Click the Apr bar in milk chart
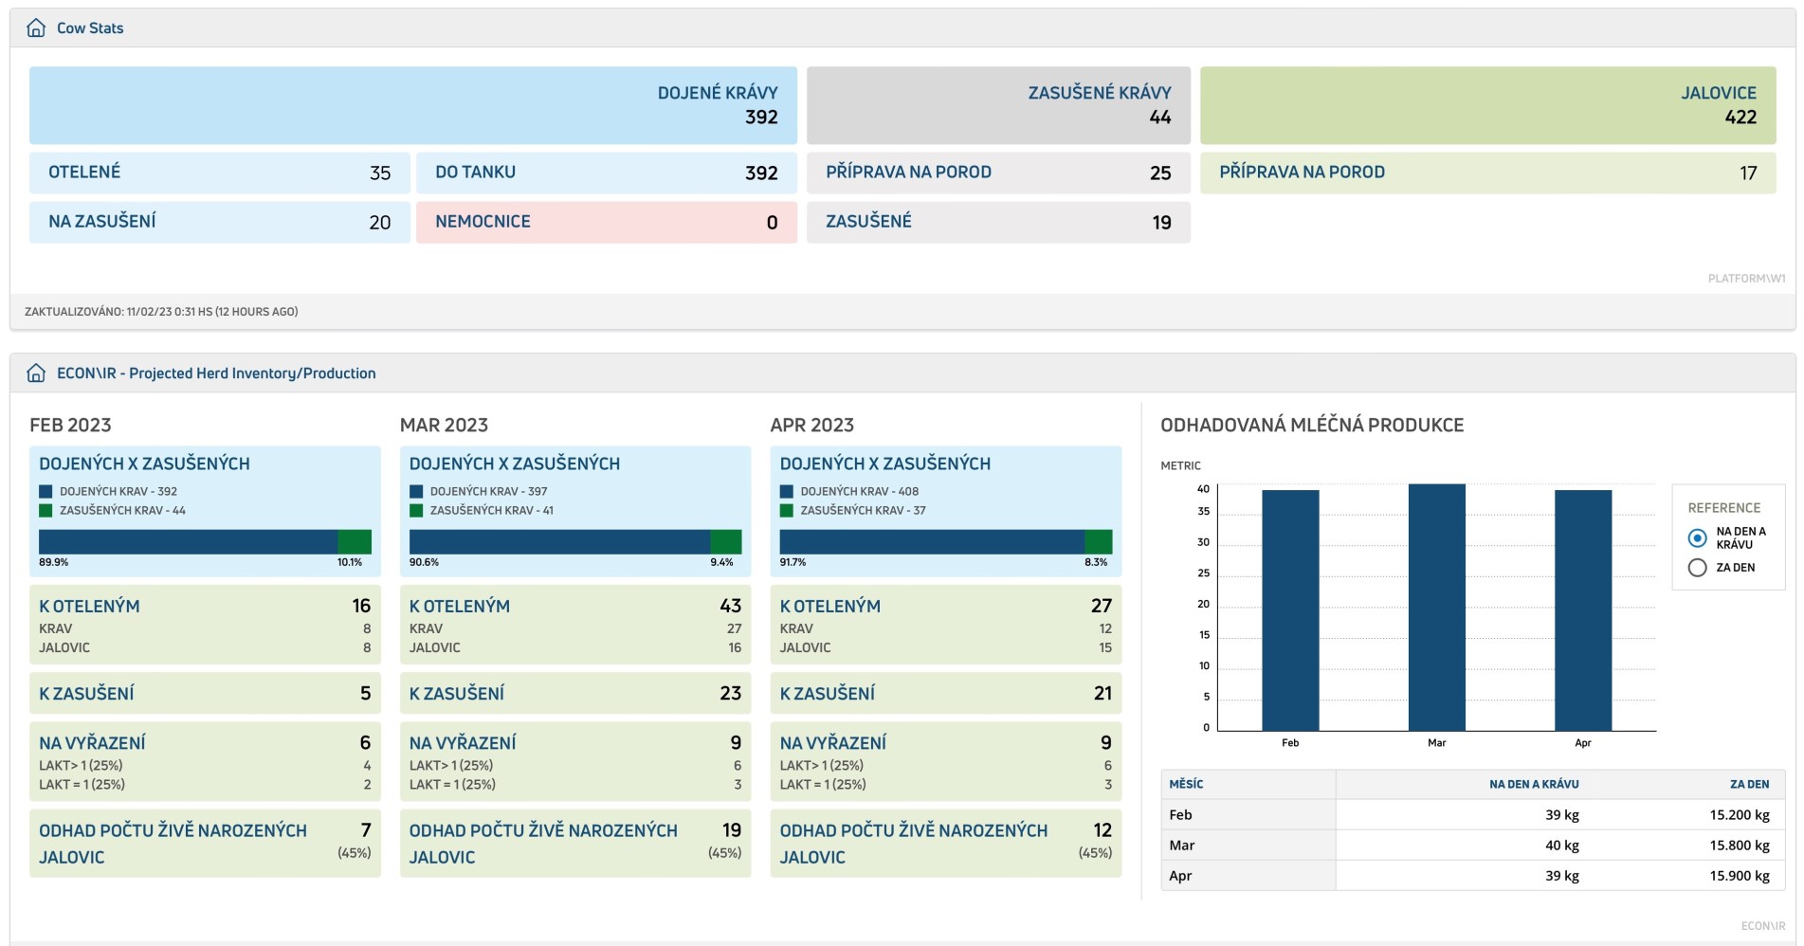This screenshot has height=946, width=1804. pos(1583,610)
